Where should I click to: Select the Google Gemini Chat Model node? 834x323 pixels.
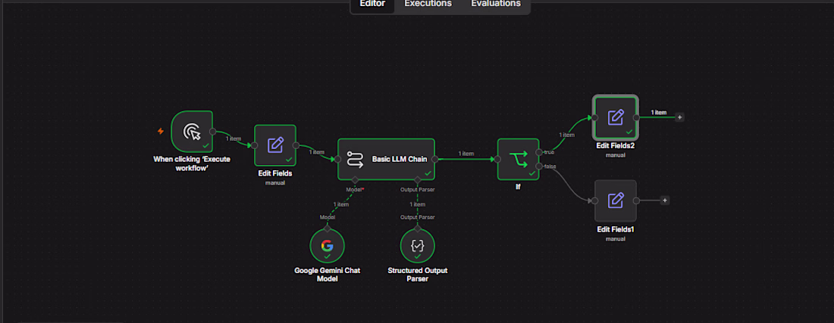point(327,246)
